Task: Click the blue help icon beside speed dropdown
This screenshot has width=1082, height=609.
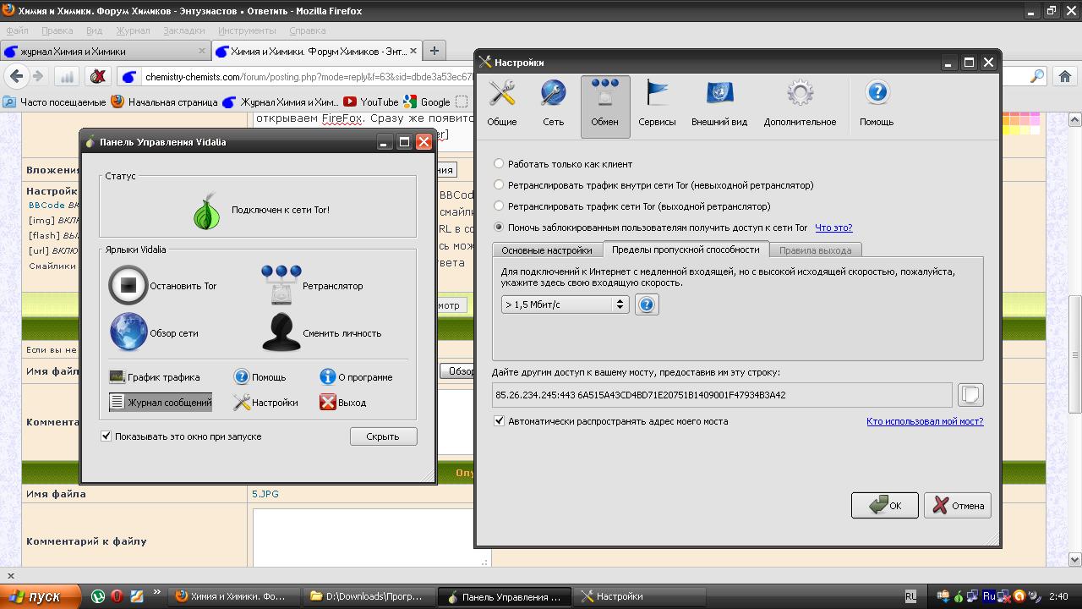Action: click(647, 304)
